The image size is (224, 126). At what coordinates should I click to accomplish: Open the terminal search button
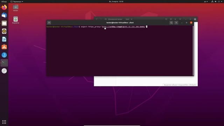coord(171,22)
